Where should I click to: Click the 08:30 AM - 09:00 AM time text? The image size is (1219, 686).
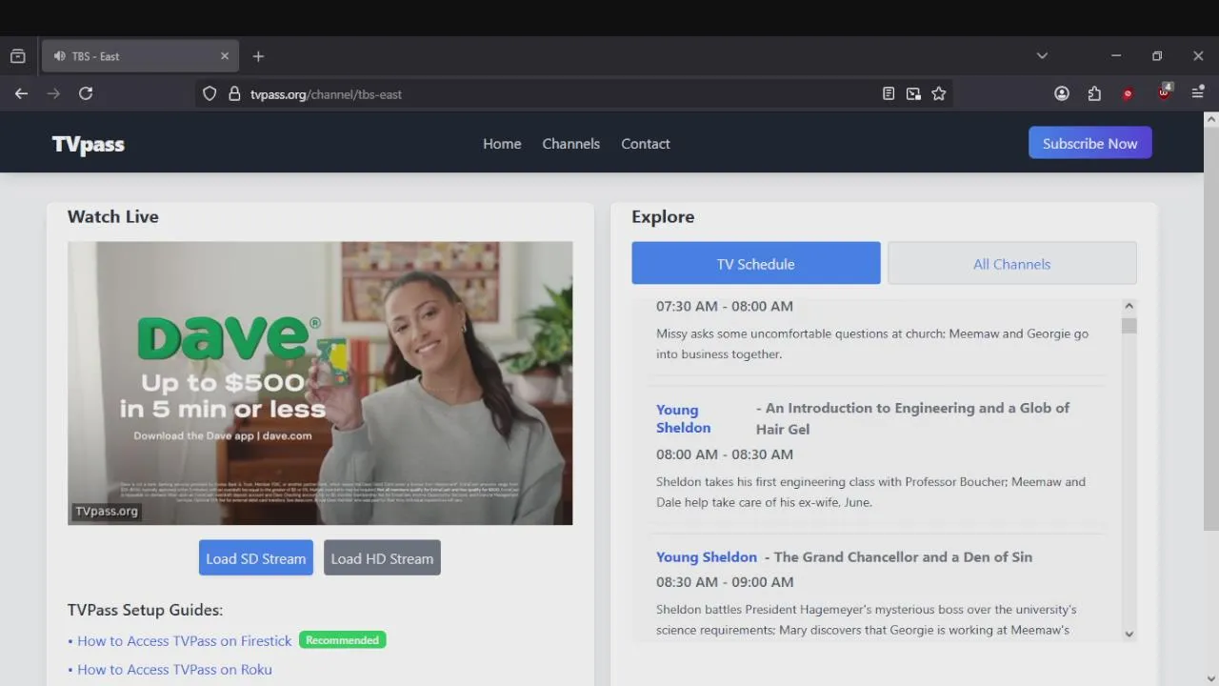(x=725, y=582)
